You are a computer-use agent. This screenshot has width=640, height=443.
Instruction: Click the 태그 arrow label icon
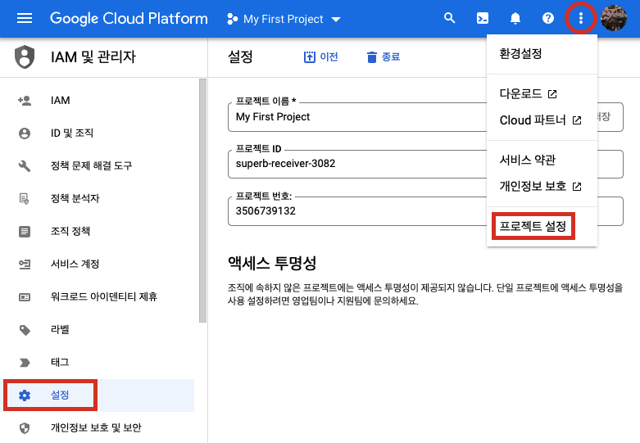coord(25,362)
